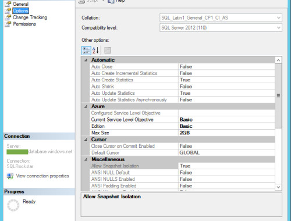
Task: Collapse the Azure category
Action: pyautogui.click(x=86, y=106)
